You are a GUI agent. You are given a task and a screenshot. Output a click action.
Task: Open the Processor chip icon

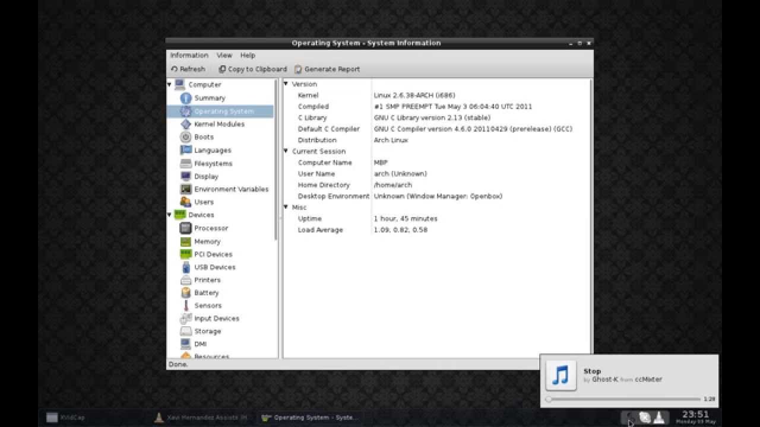186,228
